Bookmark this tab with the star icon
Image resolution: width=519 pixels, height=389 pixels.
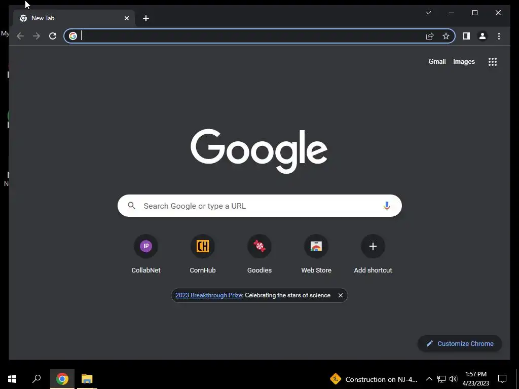tap(446, 36)
